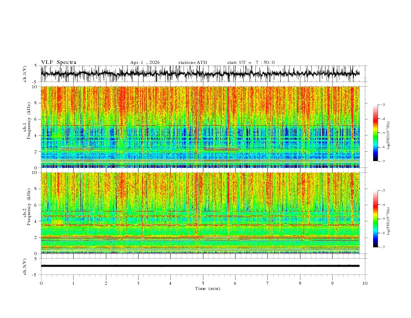The height and width of the screenshot is (318, 411).
Task: Click the 'start UT = 7 :50: 0' label
Action: tap(251, 62)
